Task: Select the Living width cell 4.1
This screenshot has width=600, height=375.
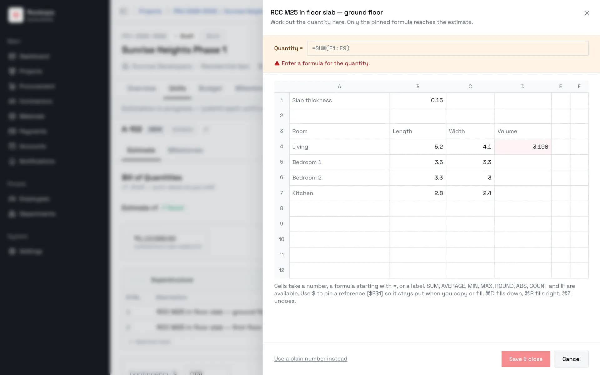Action: point(470,147)
